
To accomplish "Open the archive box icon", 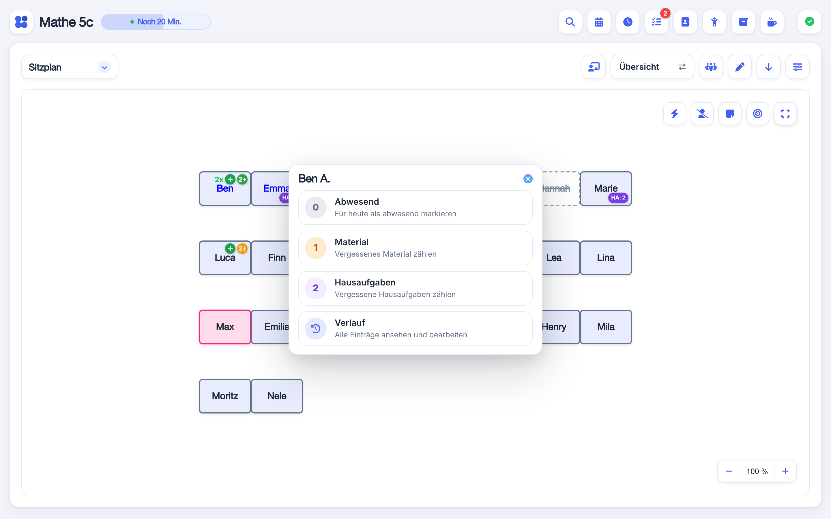I will point(743,22).
